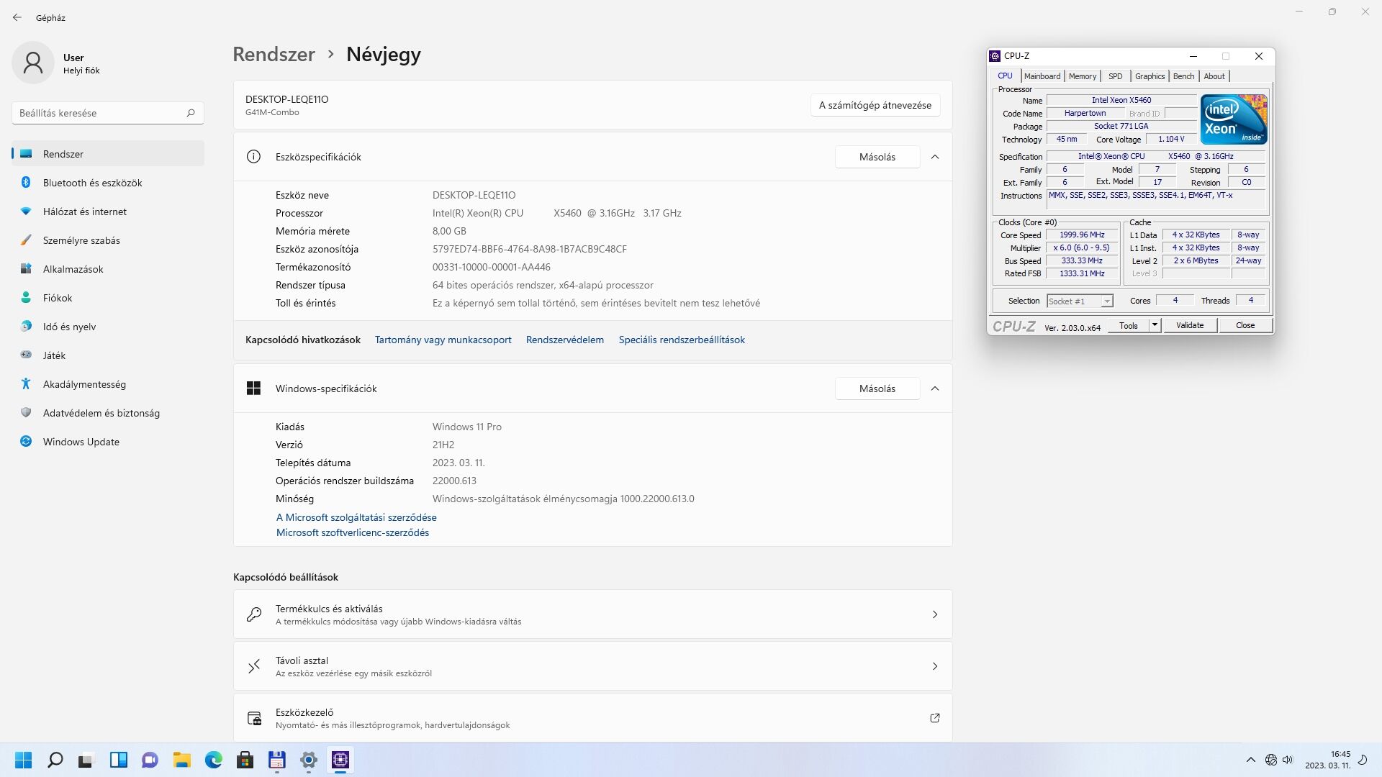Viewport: 1382px width, 777px height.
Task: Open A Microsoft szolgáltatási szerződése link
Action: (x=356, y=517)
